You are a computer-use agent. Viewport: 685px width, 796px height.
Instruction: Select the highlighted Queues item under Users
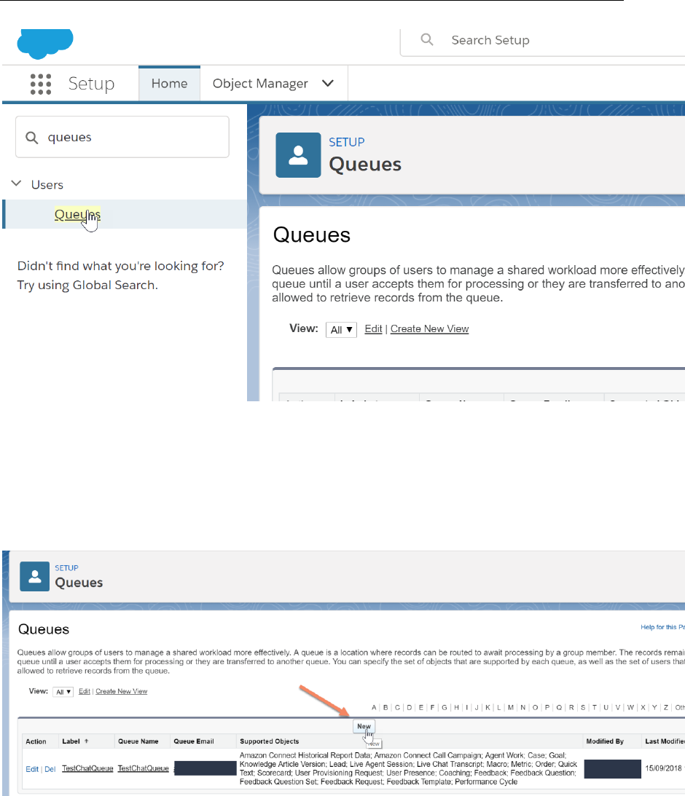(x=77, y=214)
